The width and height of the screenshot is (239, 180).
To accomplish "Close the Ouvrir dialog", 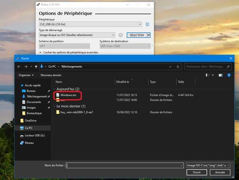I will click(231, 58).
